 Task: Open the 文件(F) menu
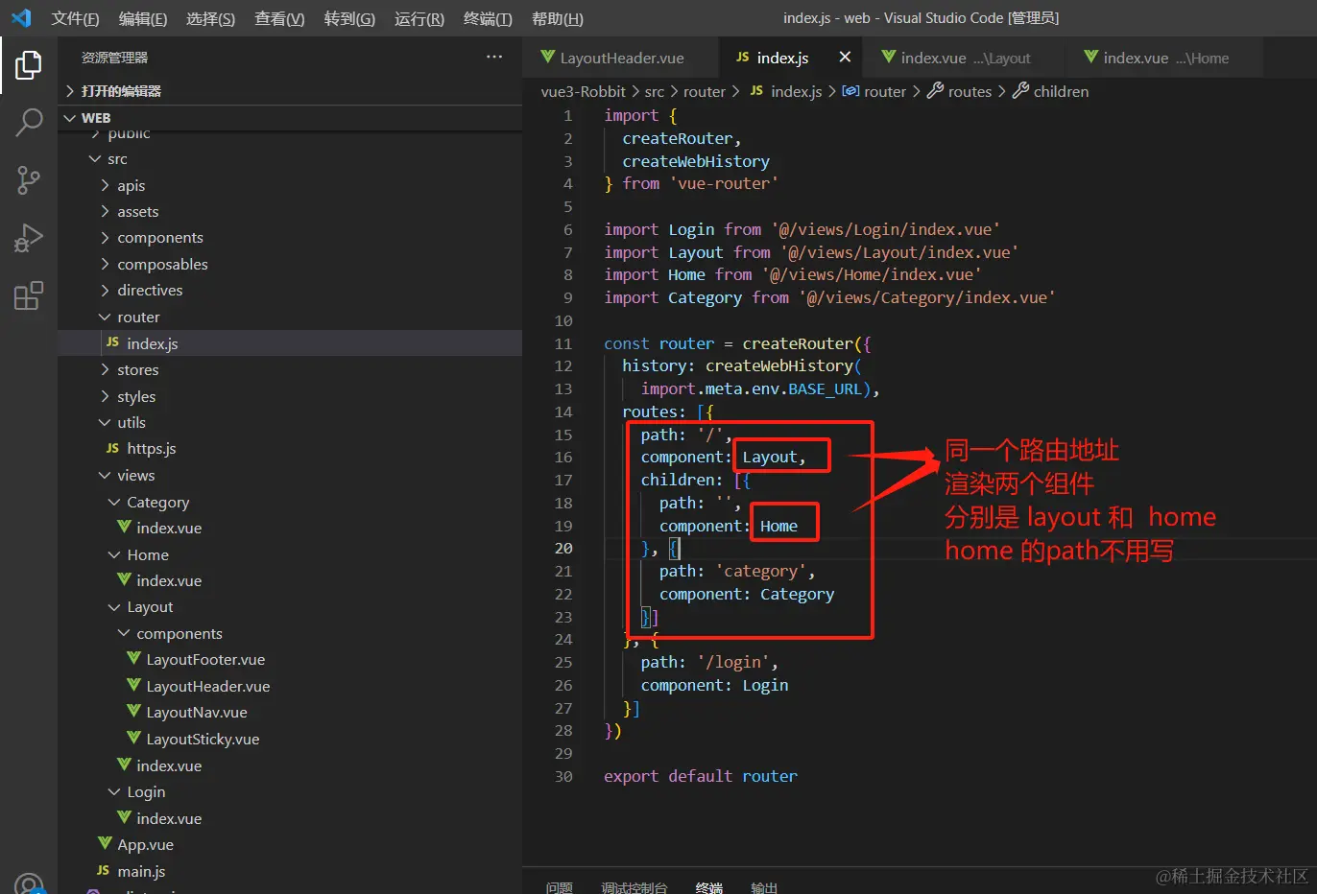click(75, 18)
